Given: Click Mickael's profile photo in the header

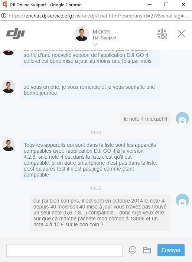Looking at the screenshot, I should click(x=82, y=34).
